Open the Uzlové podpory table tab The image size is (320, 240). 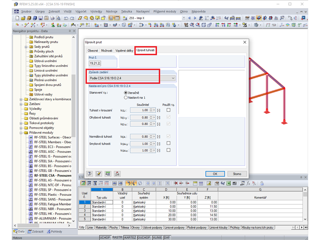(152, 227)
